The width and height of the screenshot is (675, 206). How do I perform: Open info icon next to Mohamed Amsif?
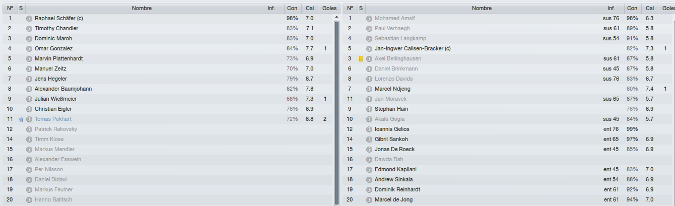[x=369, y=19]
